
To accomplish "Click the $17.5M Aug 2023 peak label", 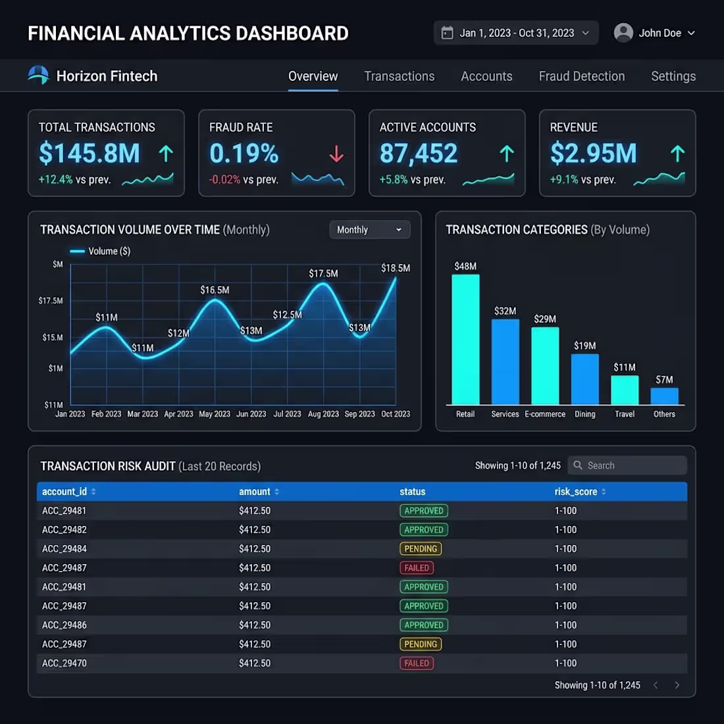I will (323, 273).
